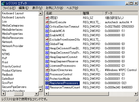Select the LicensedProcessors value
139x102 pixels.
click(x=62, y=66)
